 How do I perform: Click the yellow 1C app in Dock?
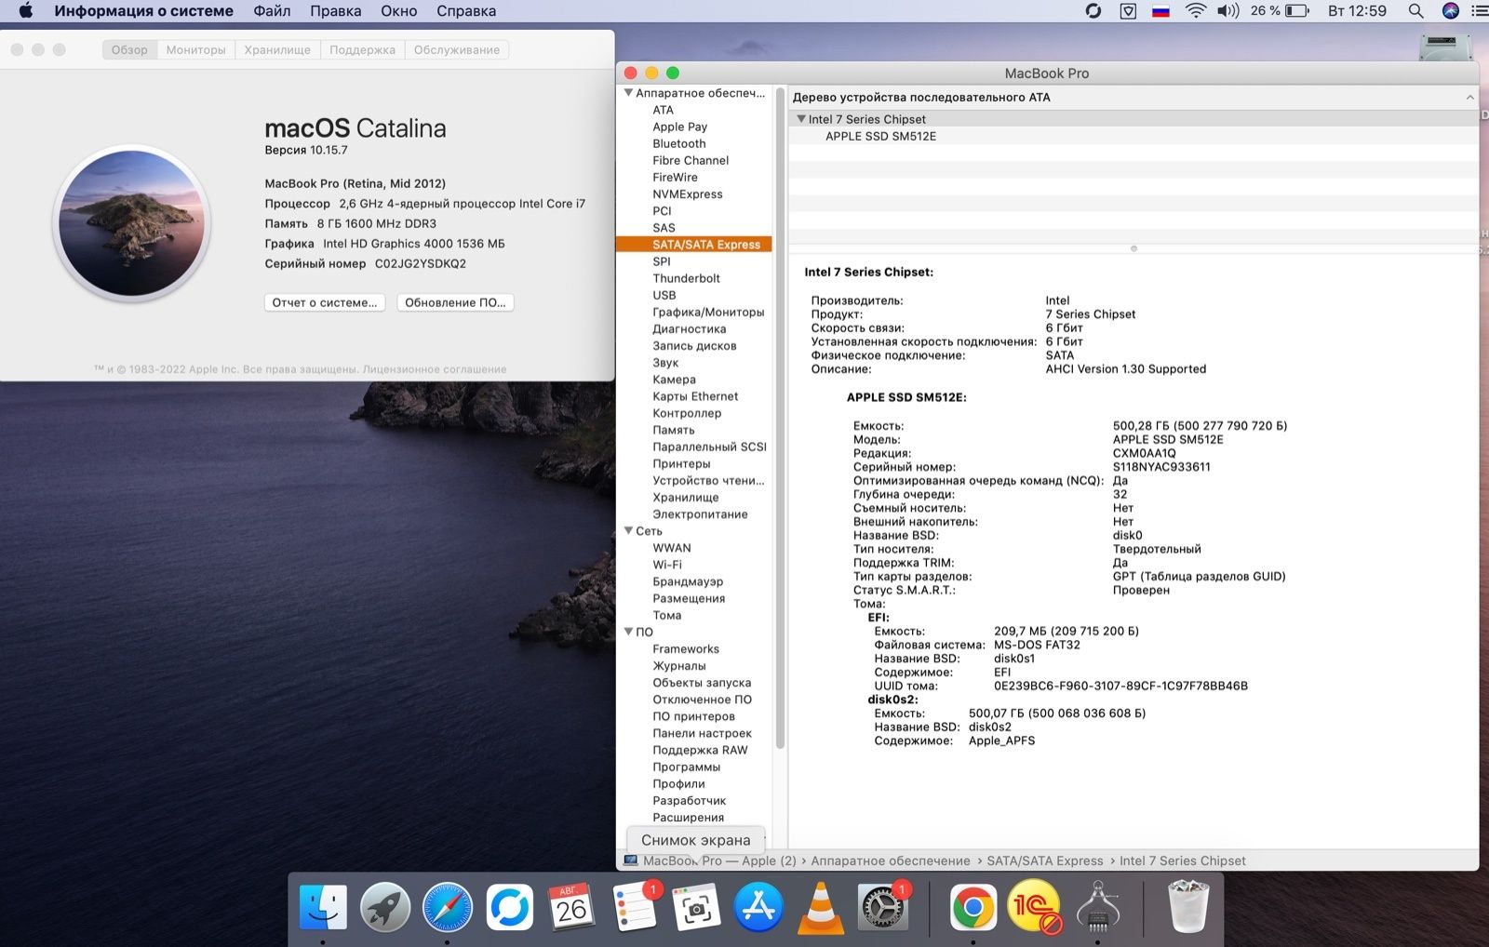point(1034,907)
